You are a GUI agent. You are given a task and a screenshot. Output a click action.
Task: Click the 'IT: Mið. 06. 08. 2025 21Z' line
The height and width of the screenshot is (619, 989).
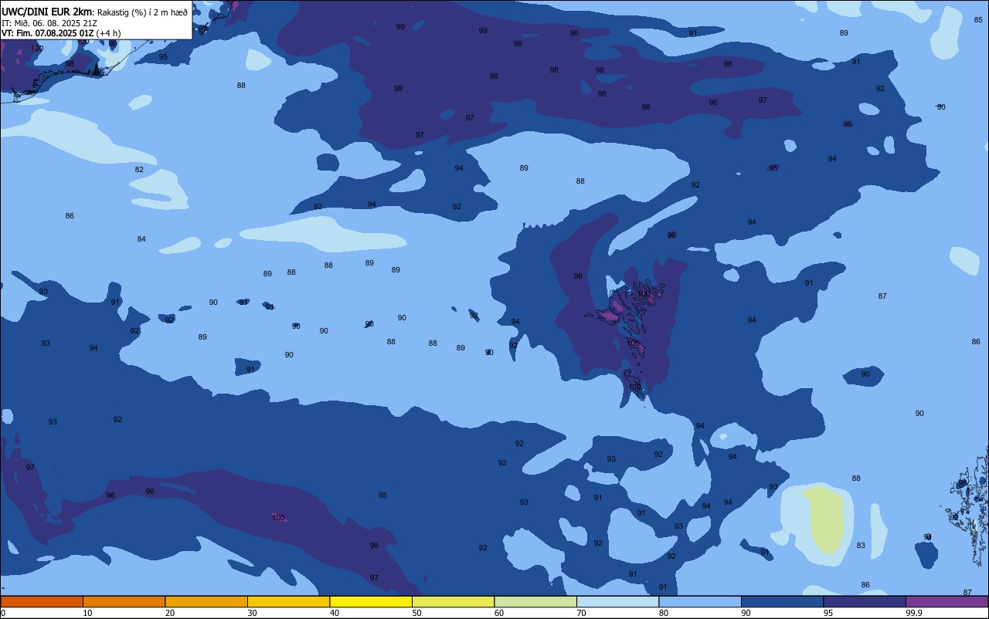[49, 23]
